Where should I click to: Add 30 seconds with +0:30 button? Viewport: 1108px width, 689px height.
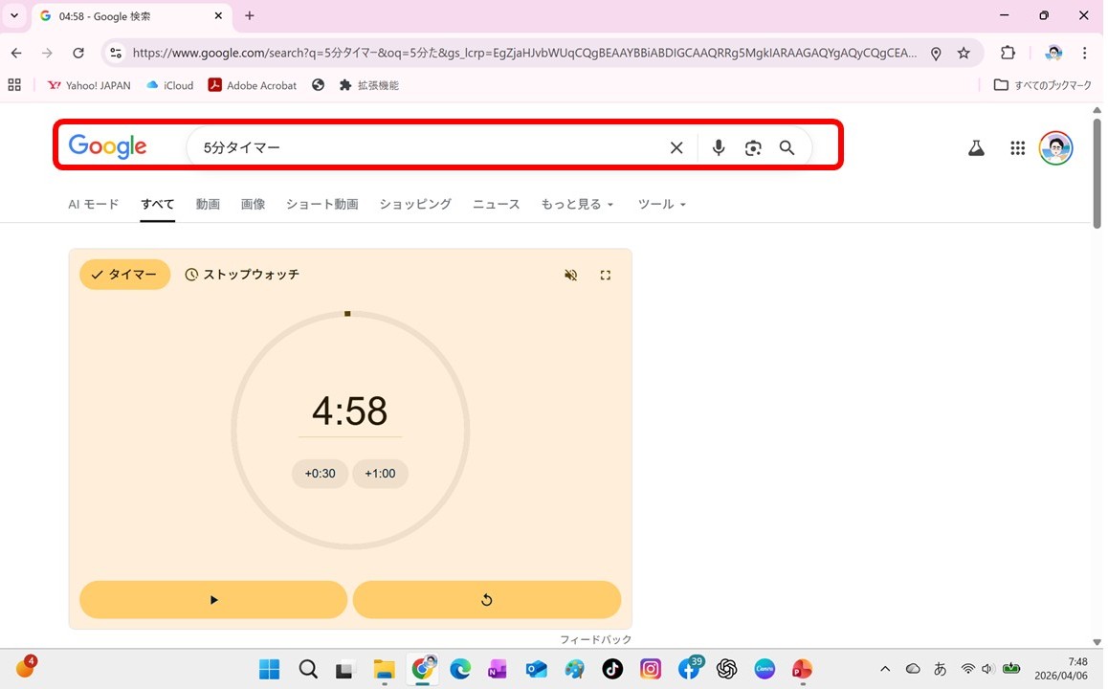click(320, 474)
